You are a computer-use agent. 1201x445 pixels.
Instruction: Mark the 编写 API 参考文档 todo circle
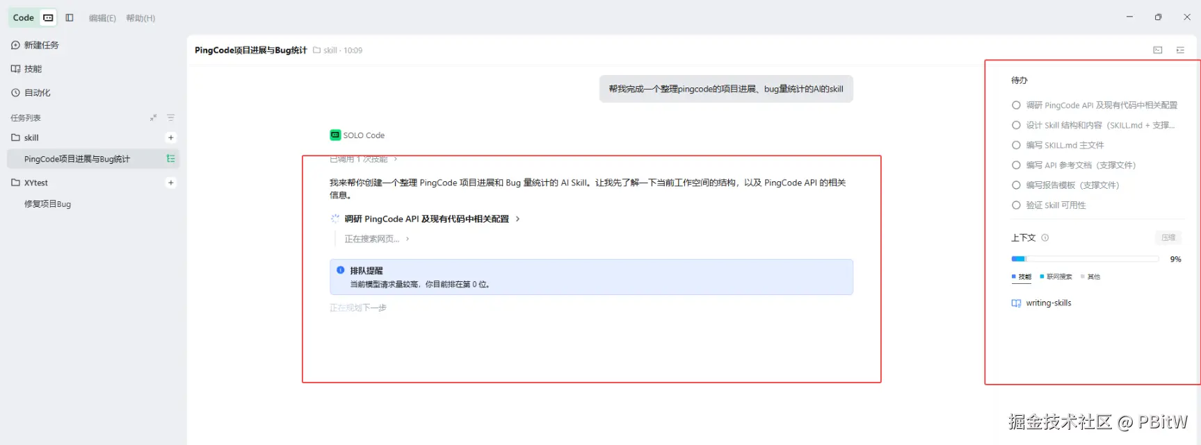[1016, 165]
